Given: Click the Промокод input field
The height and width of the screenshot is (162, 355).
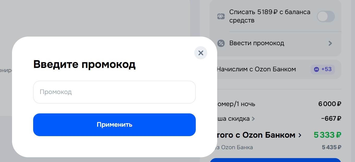Looking at the screenshot, I should pos(114,92).
